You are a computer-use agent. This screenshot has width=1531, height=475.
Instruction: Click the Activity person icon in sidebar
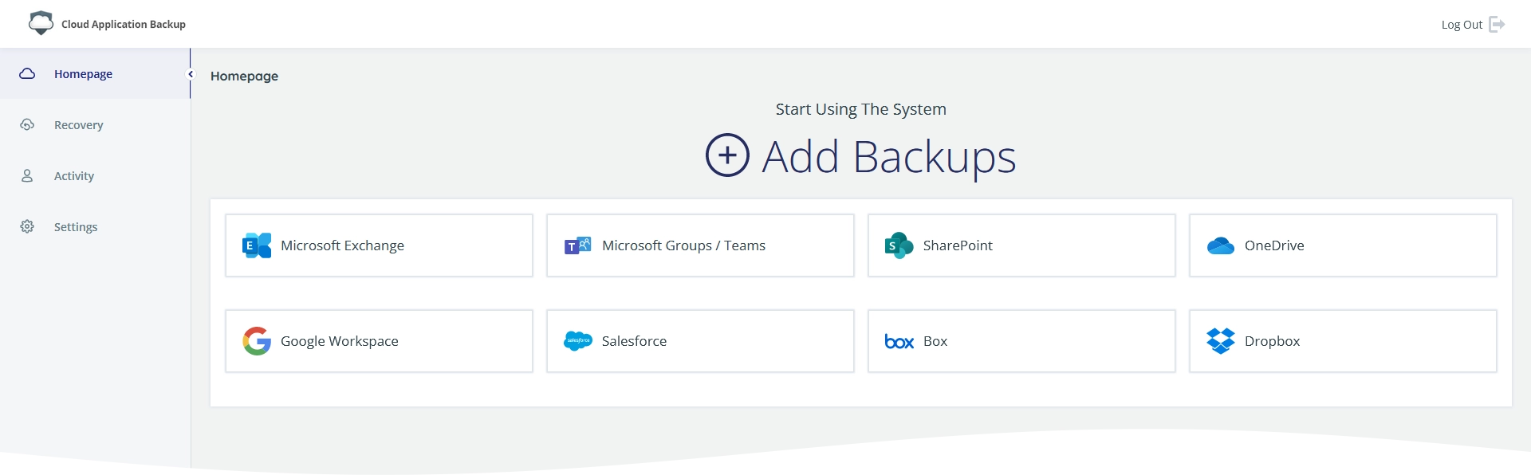tap(27, 176)
